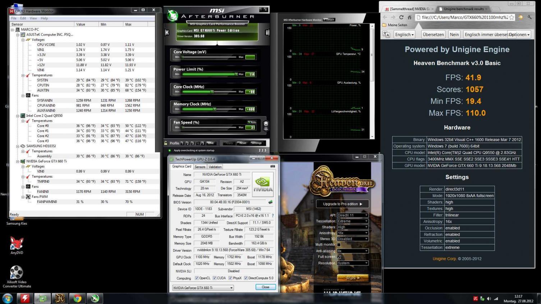Collapse the Intel Core 2 Quad Q9550 tree node
541x304 pixels.
[18, 116]
